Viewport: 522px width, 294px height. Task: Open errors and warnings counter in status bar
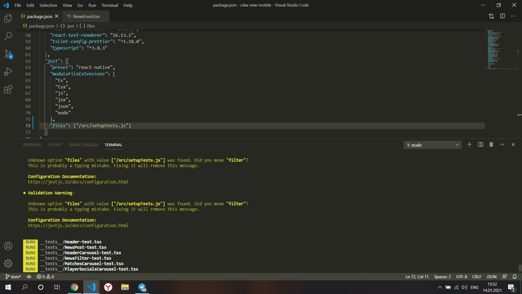[x=45, y=276]
